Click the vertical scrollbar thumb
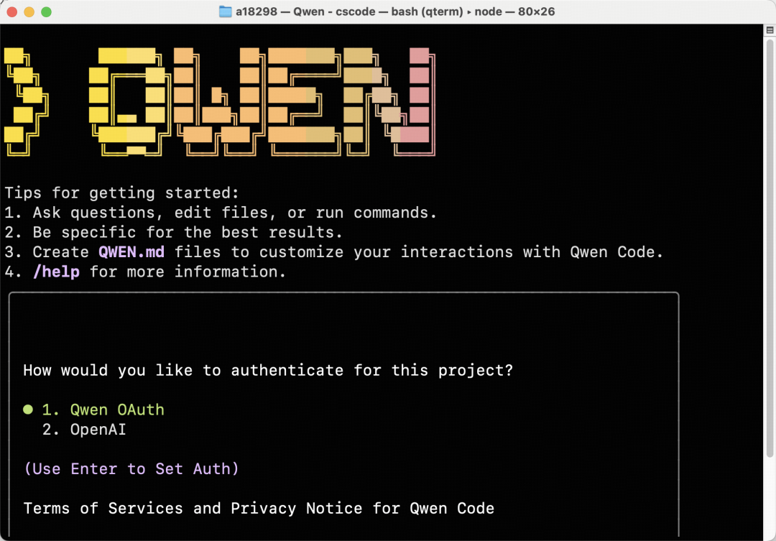Viewport: 776px width, 541px height. [x=770, y=247]
